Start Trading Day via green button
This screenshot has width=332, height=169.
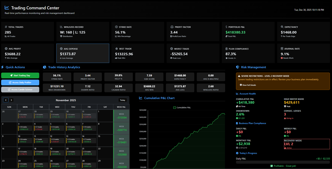20,75
